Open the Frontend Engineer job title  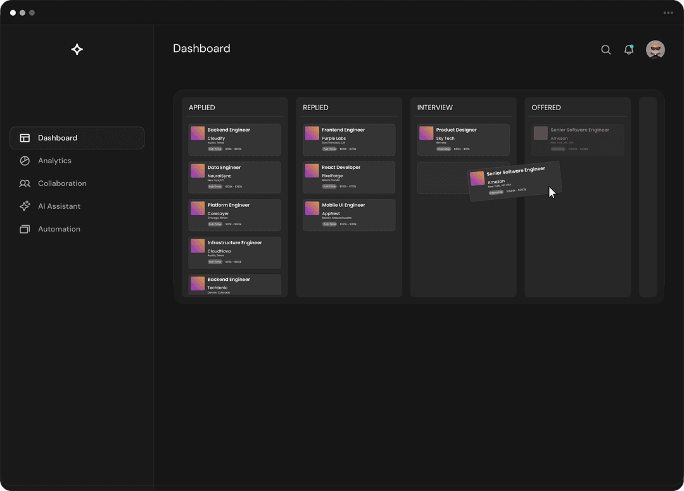343,130
